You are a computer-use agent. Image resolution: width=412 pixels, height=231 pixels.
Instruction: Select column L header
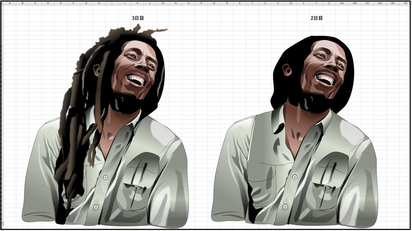coord(150,3)
